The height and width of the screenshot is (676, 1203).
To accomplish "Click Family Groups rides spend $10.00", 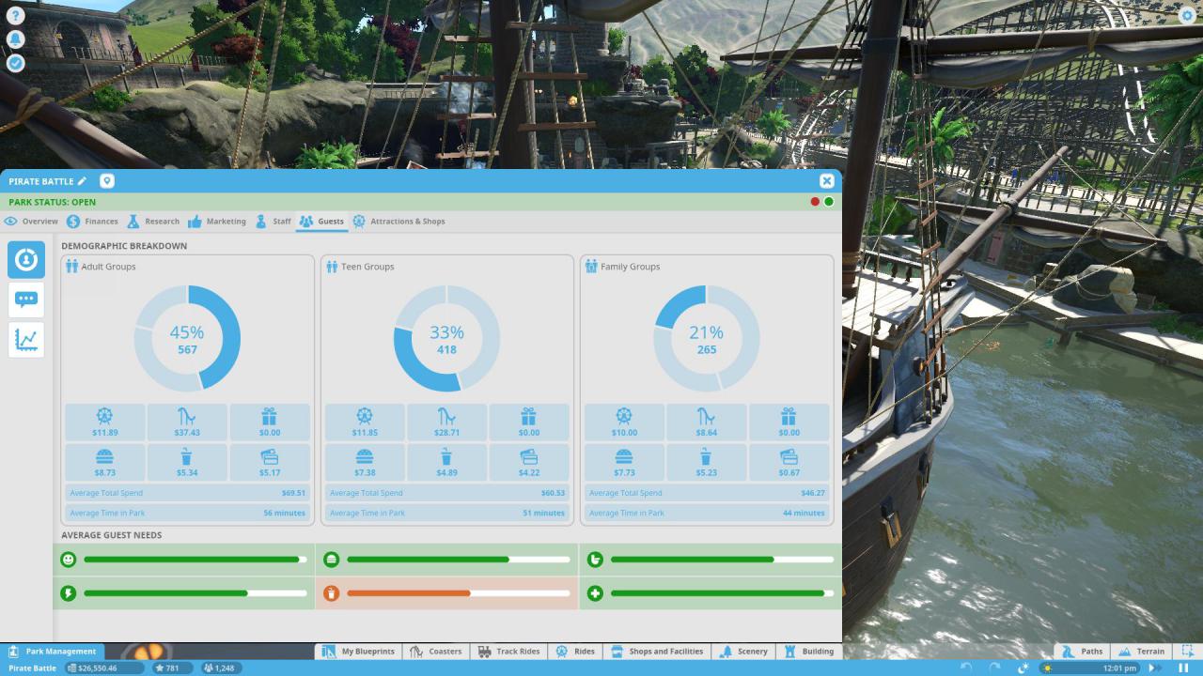I will tap(624, 422).
